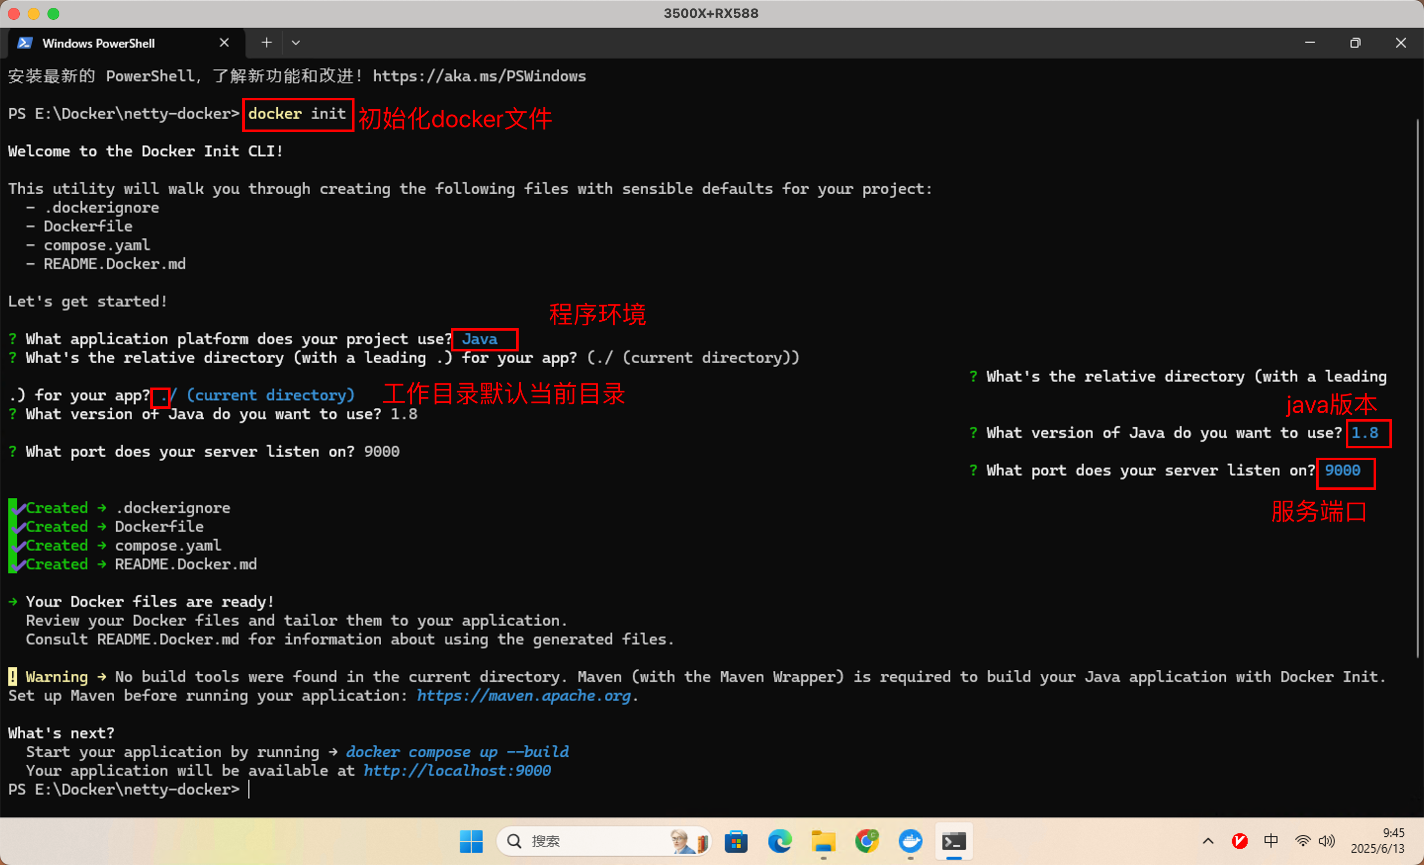
Task: Open the maven.apache.org link
Action: [524, 695]
